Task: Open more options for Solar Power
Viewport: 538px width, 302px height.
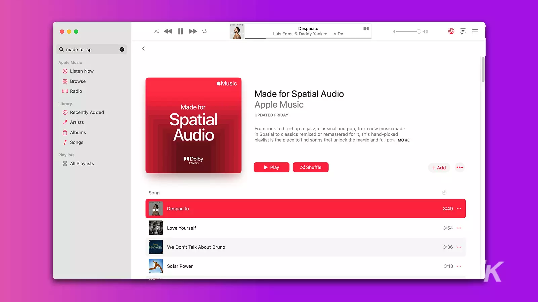Action: (x=459, y=266)
